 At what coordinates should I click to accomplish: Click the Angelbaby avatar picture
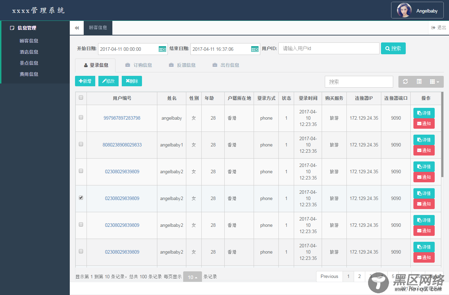click(404, 10)
